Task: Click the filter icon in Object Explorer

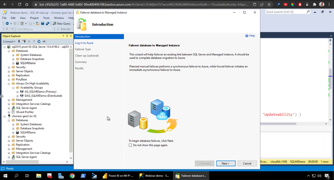Action: pyautogui.click(x=34, y=41)
